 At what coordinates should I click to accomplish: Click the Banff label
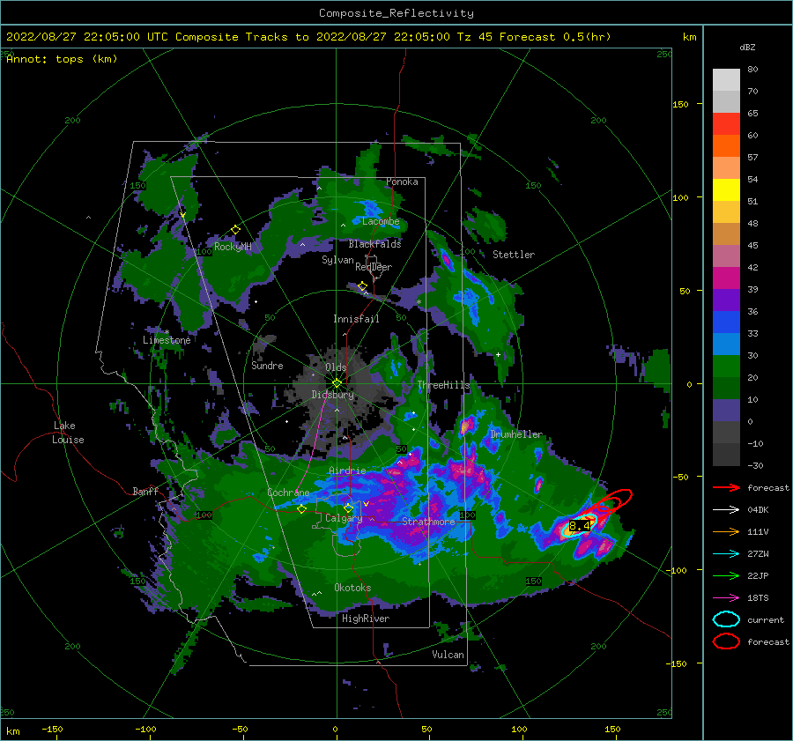click(x=145, y=492)
